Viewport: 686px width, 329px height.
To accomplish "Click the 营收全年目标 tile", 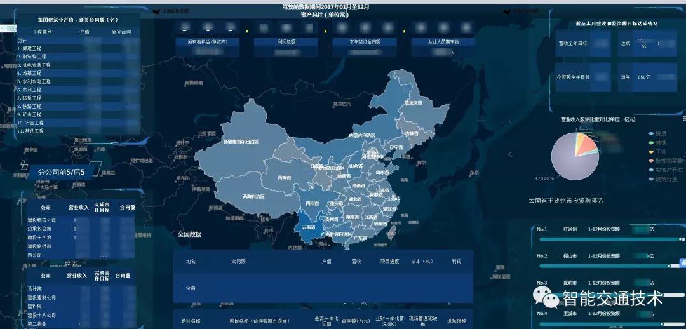I will coord(582,43).
